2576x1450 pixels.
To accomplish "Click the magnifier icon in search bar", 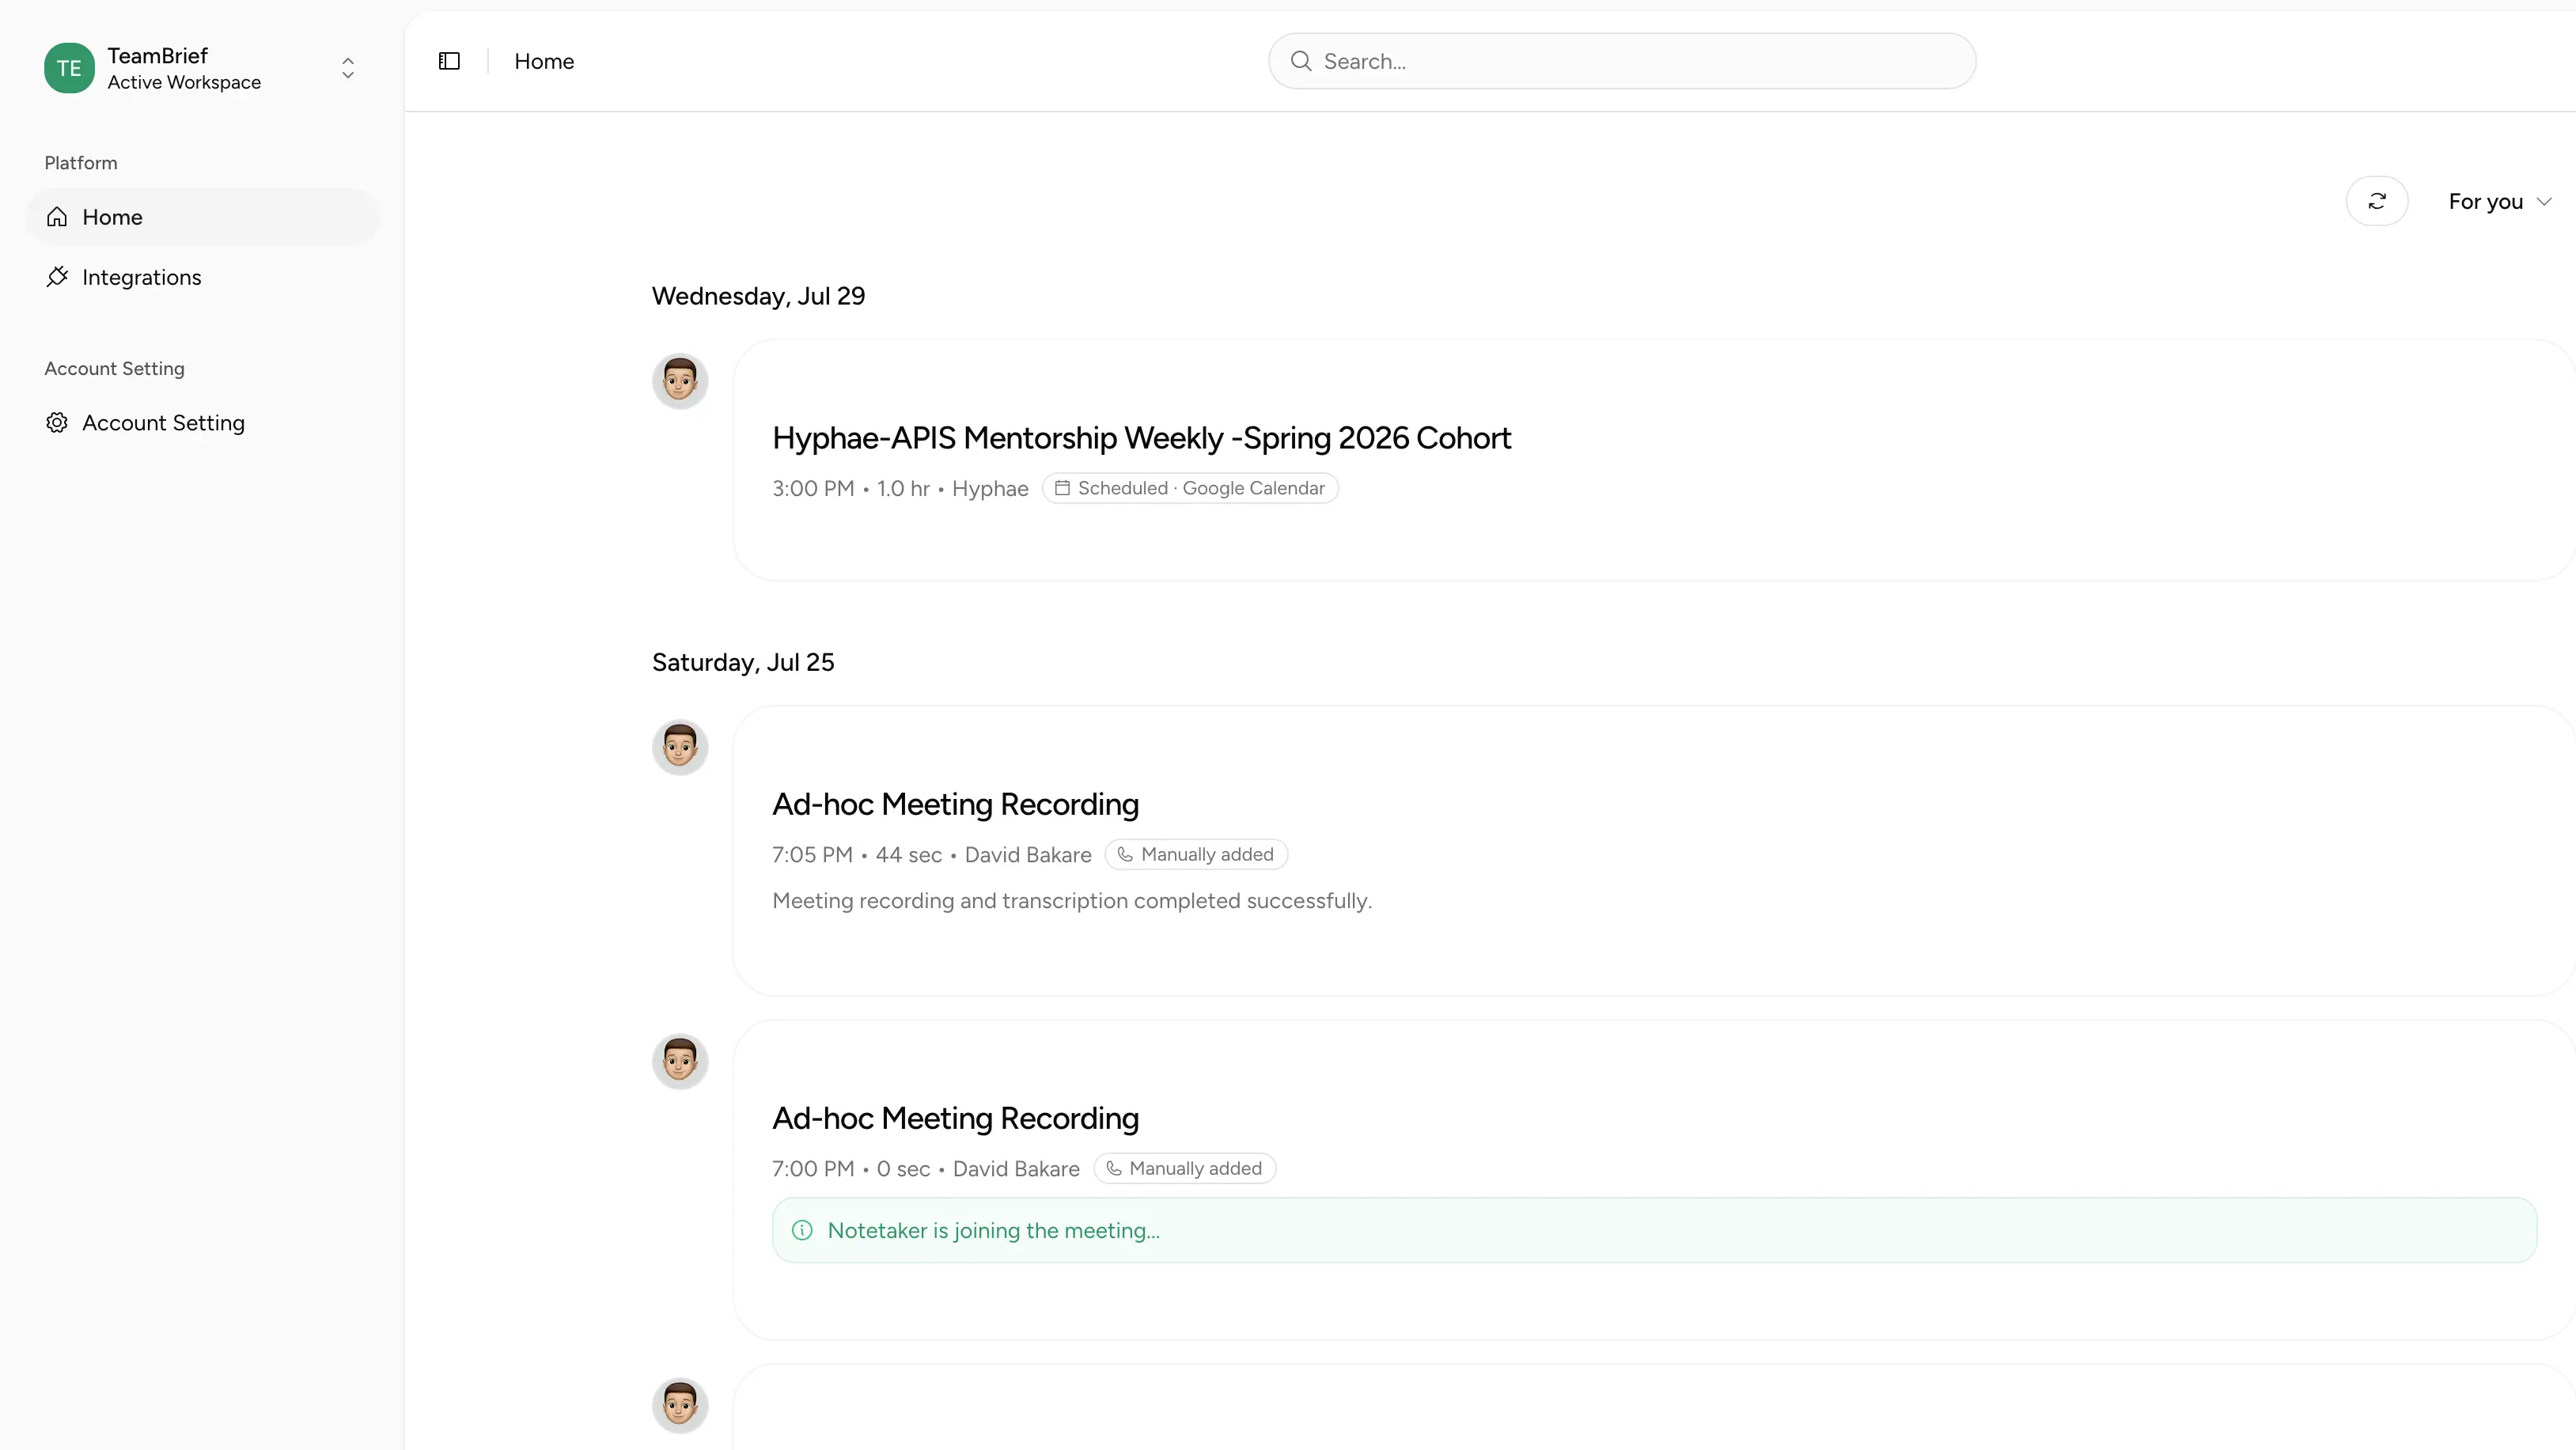I will pos(1301,61).
